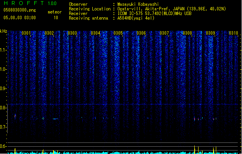
Task: Click the 1.1 kHz frequency label
Action: pos(3,50)
